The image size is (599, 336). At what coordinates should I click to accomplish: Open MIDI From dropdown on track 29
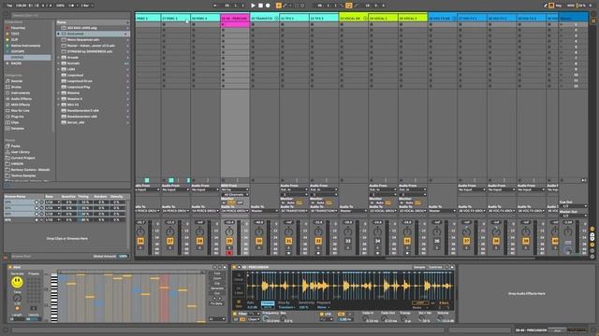pos(235,189)
